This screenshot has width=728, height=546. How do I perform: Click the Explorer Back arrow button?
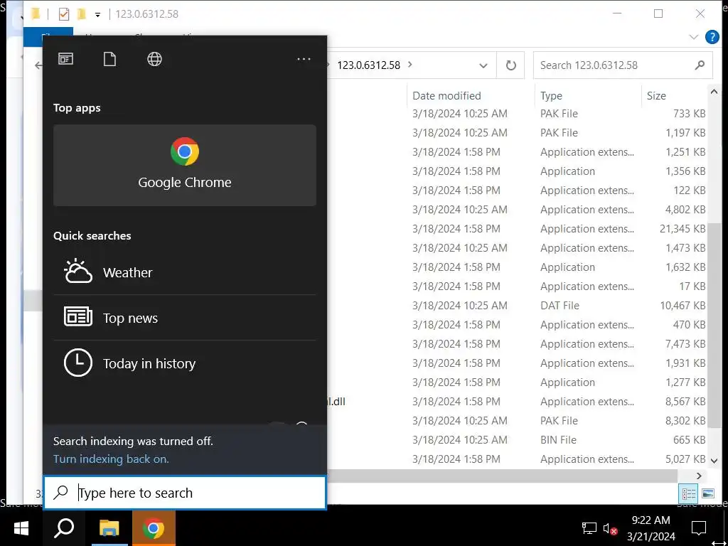click(38, 65)
